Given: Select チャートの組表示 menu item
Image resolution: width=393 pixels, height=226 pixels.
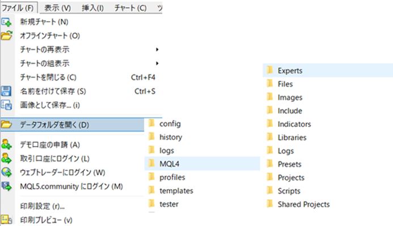Looking at the screenshot, I should (x=45, y=63).
